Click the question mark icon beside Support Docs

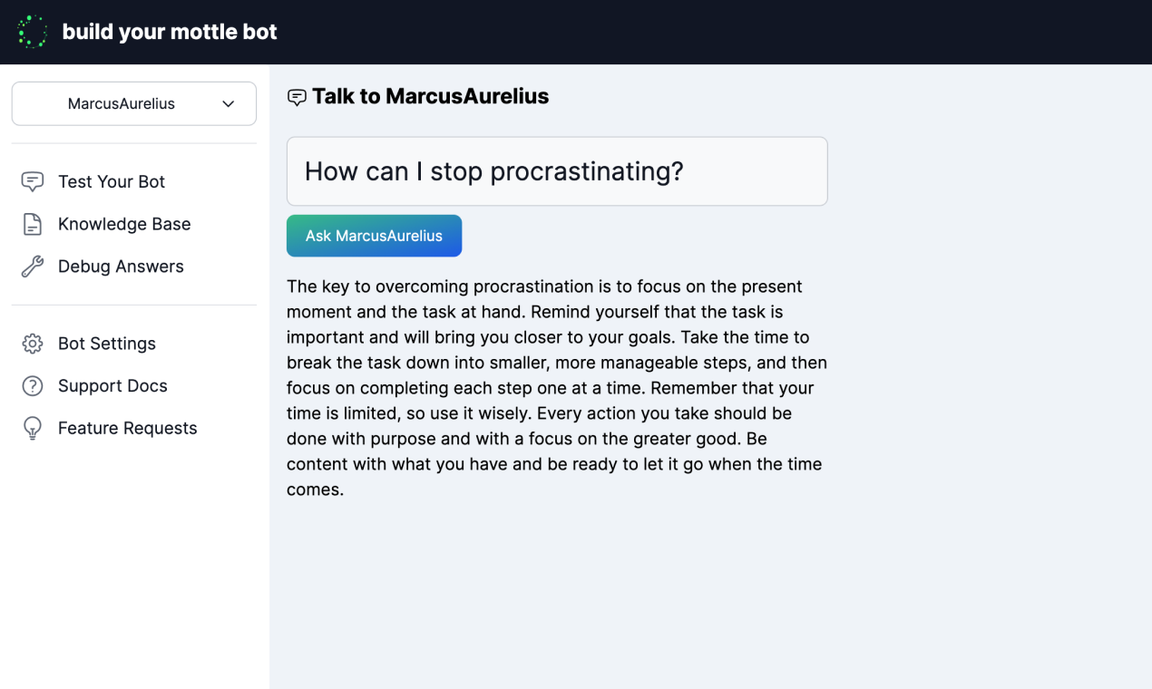pyautogui.click(x=33, y=386)
